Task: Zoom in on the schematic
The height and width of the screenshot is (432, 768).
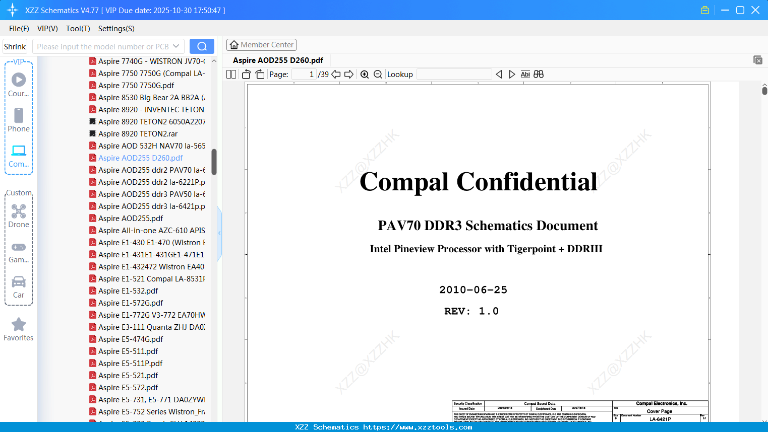Action: click(365, 75)
